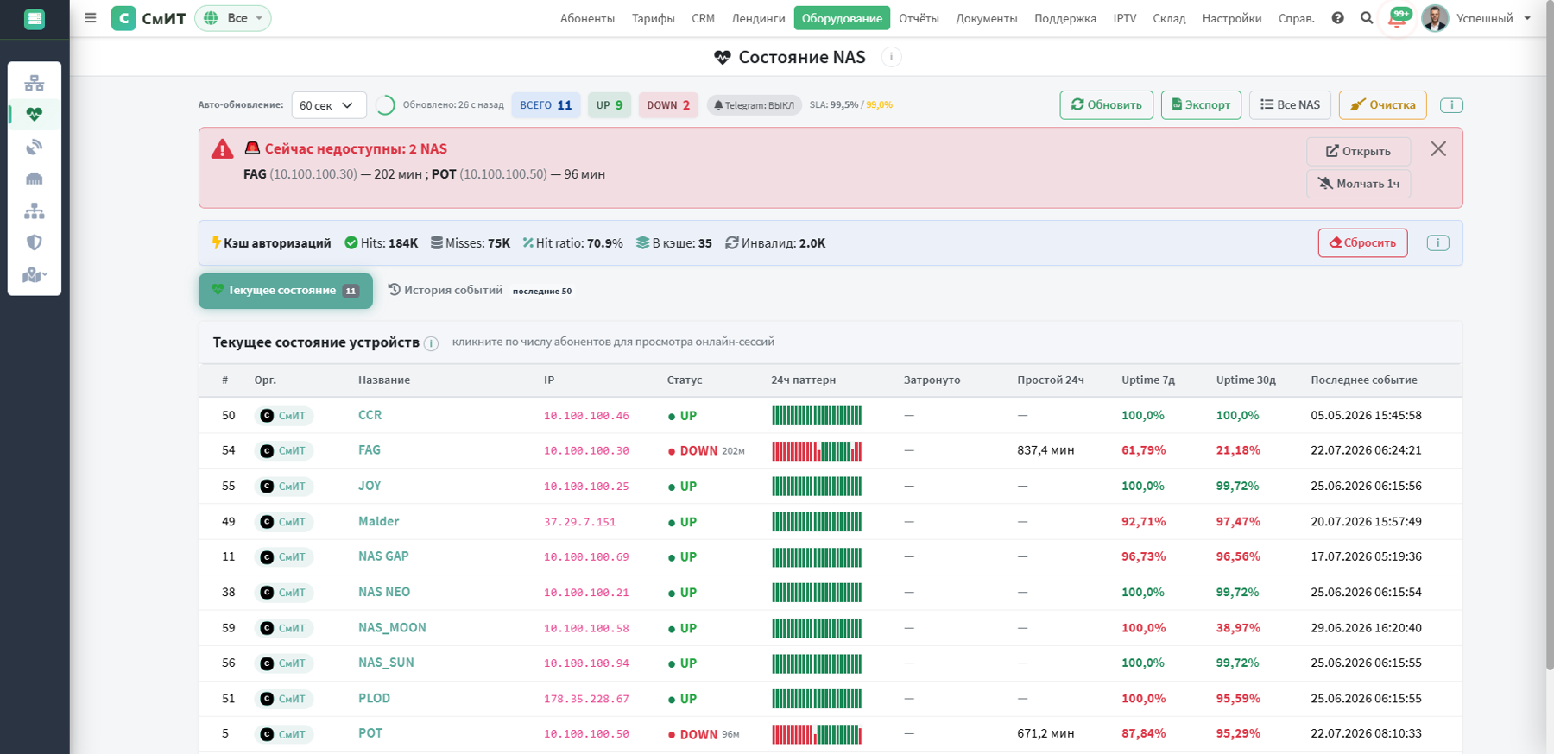Viewport: 1554px width, 754px height.
Task: Click the user avatar photo
Action: pos(1435,18)
